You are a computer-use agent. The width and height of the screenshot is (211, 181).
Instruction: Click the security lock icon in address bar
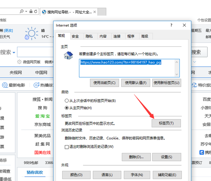[x=31, y=12]
